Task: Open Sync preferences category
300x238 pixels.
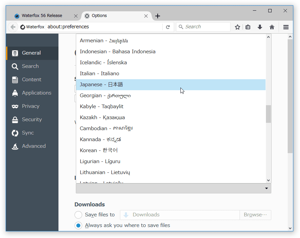Action: (32, 133)
